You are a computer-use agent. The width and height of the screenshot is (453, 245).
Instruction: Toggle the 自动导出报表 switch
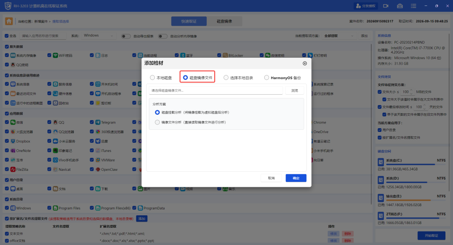[x=126, y=36]
